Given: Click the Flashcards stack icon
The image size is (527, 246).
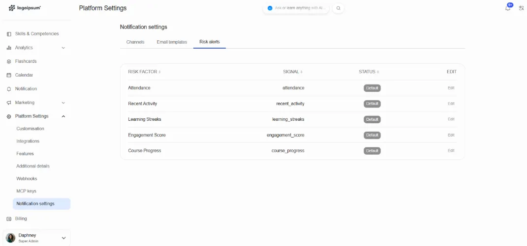Looking at the screenshot, I should [x=9, y=61].
